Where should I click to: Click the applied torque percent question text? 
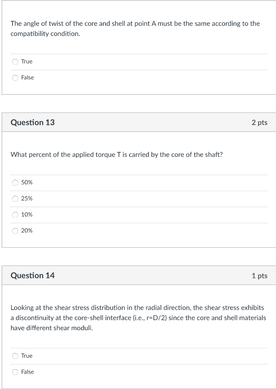(117, 155)
